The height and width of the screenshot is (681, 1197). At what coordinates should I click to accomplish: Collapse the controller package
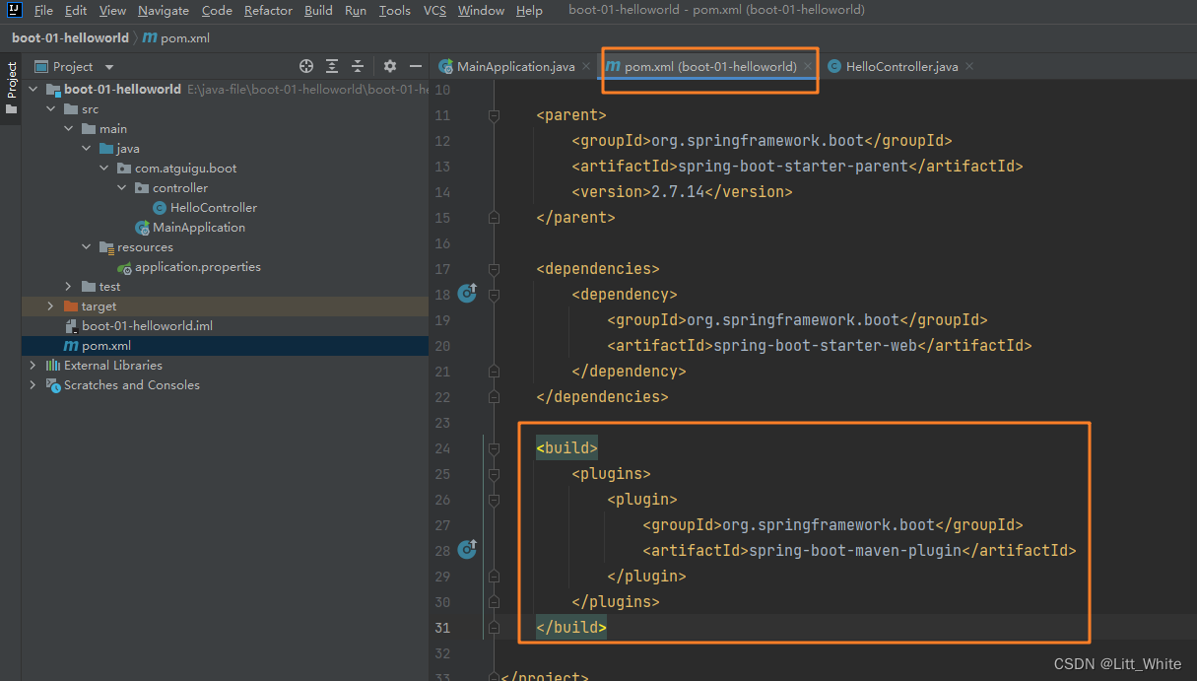point(122,188)
